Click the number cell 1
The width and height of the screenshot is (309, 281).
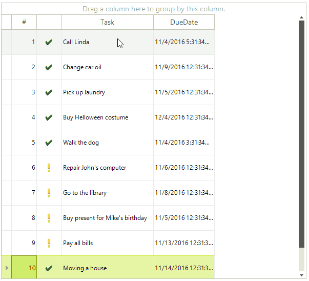click(x=24, y=42)
